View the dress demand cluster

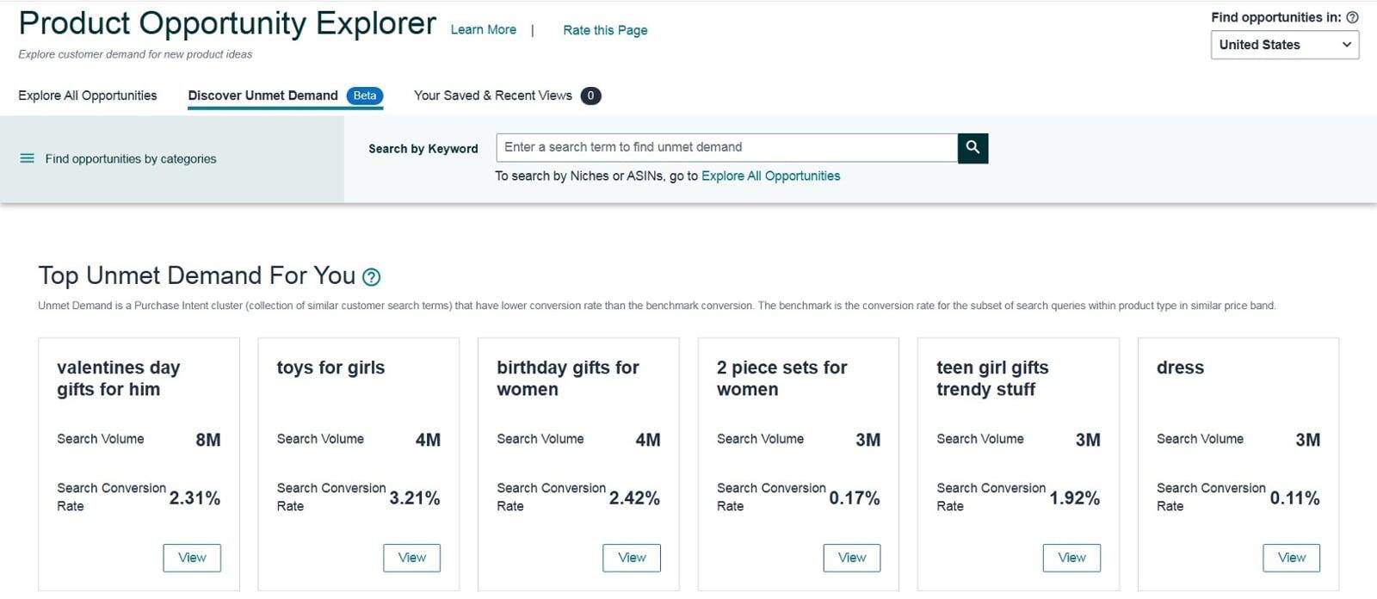(x=1291, y=558)
